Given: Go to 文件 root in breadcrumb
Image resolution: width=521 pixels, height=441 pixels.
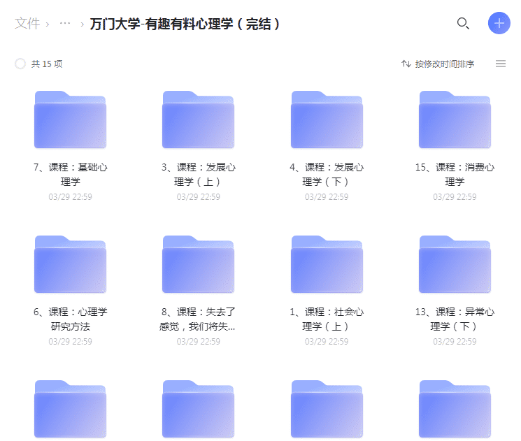Looking at the screenshot, I should 27,23.
